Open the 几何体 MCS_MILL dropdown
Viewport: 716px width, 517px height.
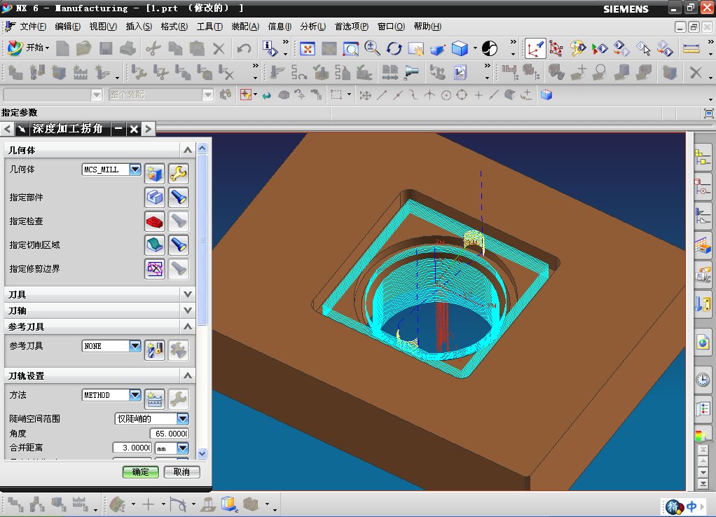(x=135, y=170)
